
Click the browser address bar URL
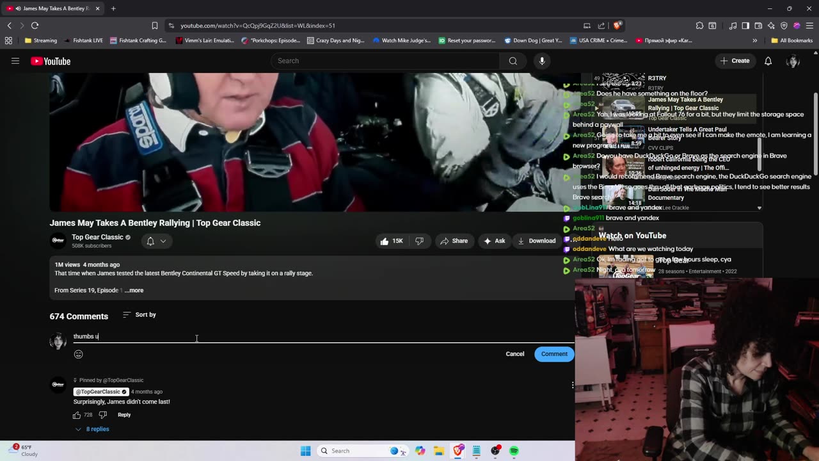click(x=258, y=26)
